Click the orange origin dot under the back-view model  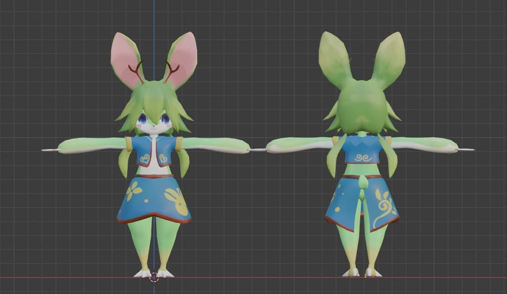coord(365,277)
